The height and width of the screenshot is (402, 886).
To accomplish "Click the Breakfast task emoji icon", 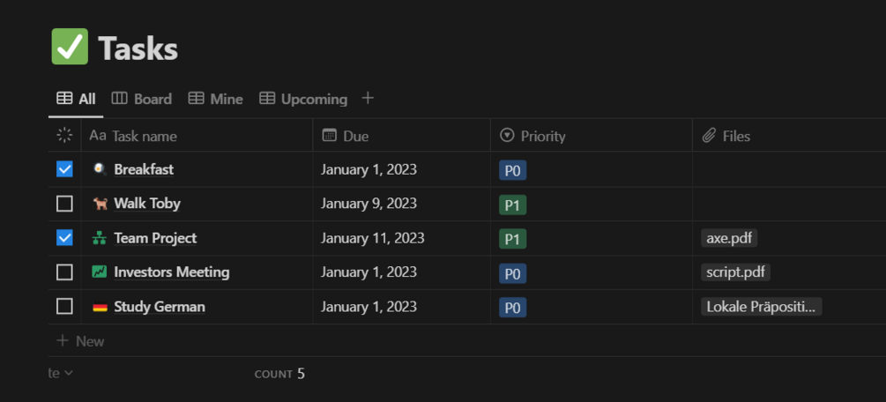I will point(100,169).
